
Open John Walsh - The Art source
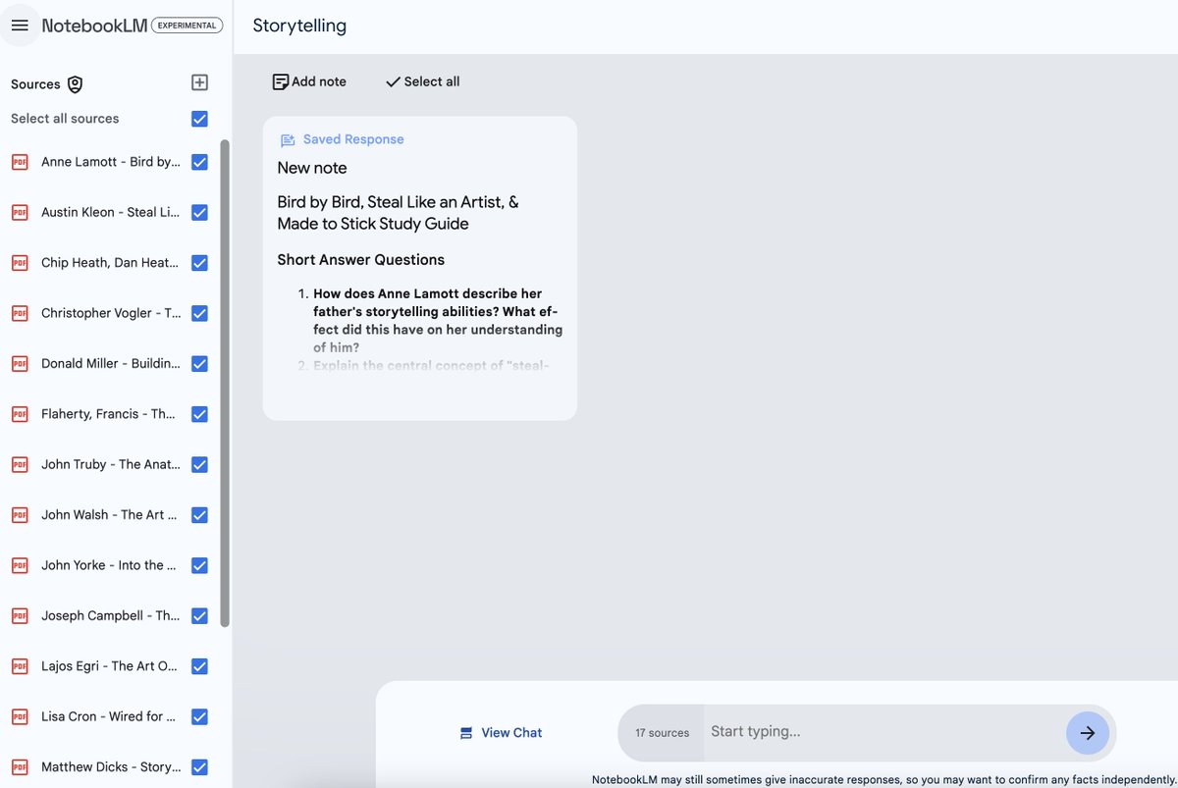(x=111, y=515)
